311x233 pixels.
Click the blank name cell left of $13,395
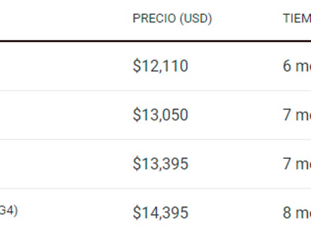coord(65,164)
